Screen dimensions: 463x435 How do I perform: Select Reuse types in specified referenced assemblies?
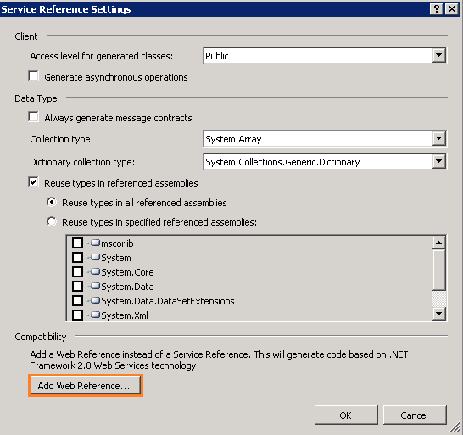(52, 221)
